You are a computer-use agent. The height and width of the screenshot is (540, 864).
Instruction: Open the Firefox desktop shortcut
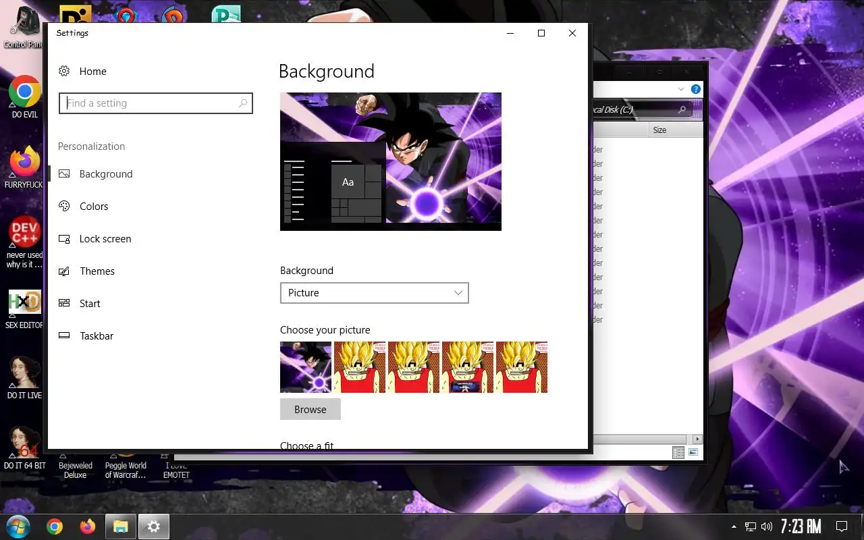pyautogui.click(x=24, y=167)
